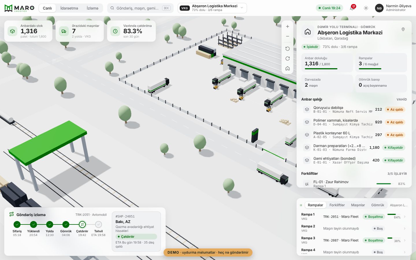Click the Gömrük step in shipment tracker
The width and height of the screenshot is (416, 260).
click(x=66, y=229)
